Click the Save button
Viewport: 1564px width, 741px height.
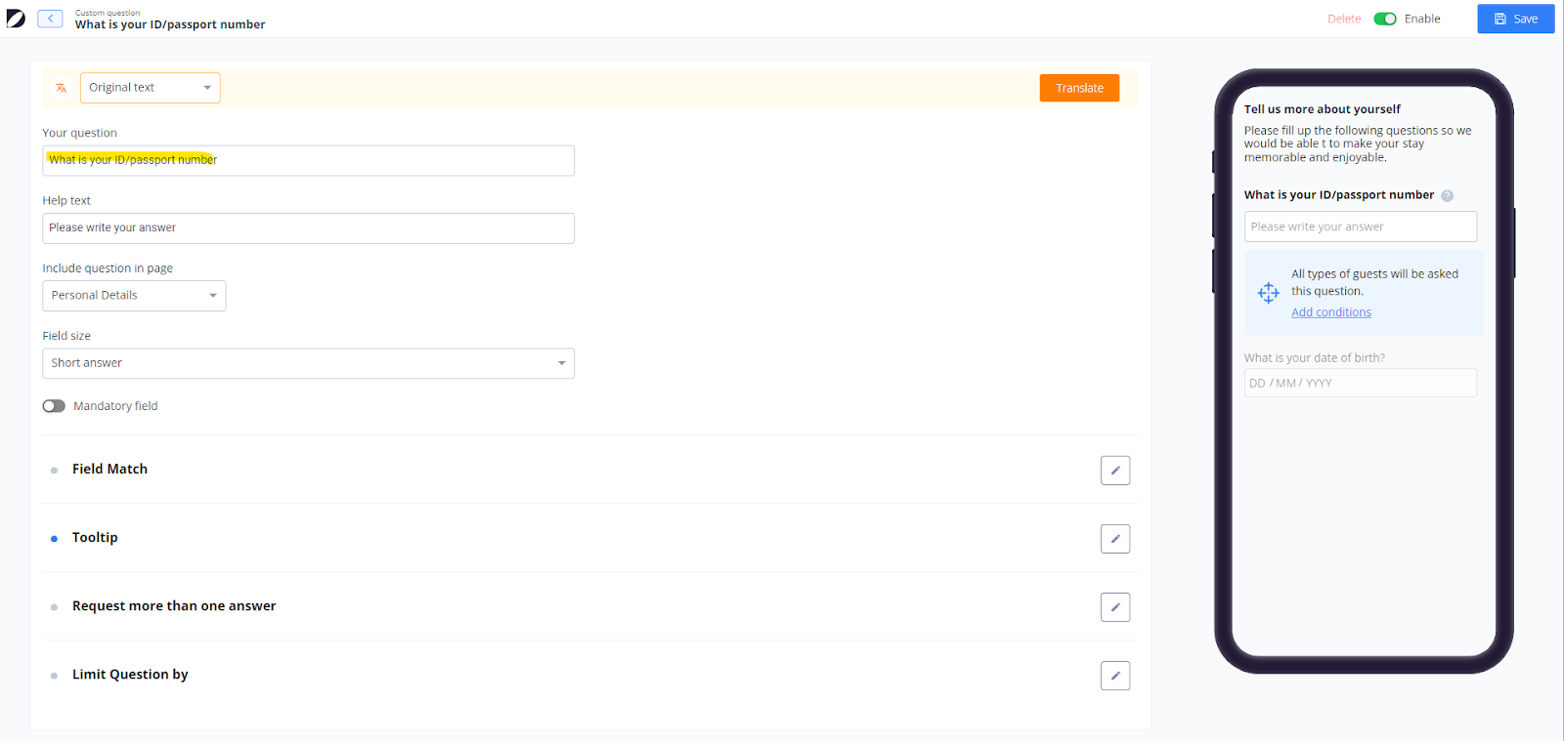click(x=1516, y=19)
